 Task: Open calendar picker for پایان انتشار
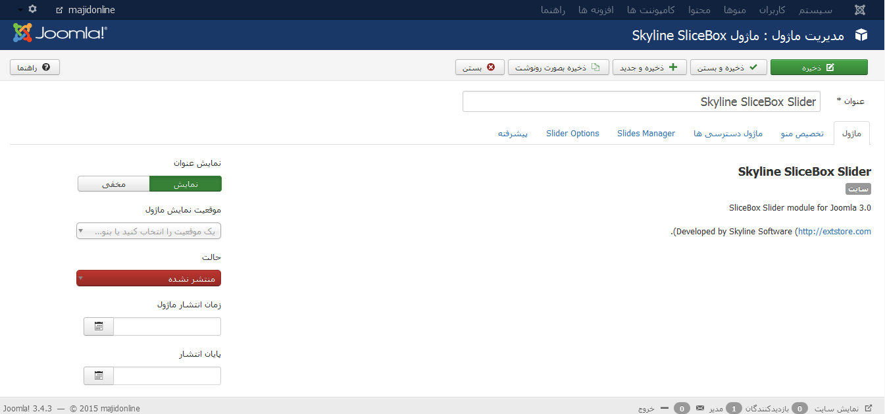point(99,376)
